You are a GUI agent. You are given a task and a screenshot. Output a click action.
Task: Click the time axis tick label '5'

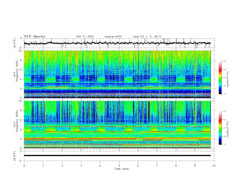pos(119,166)
